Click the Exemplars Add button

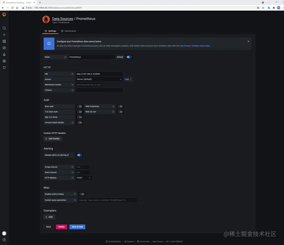49,217
